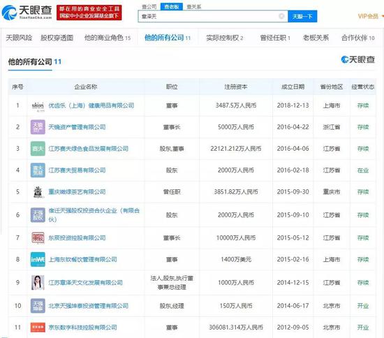Open the 实际控制权 2 tab

[x=225, y=38]
